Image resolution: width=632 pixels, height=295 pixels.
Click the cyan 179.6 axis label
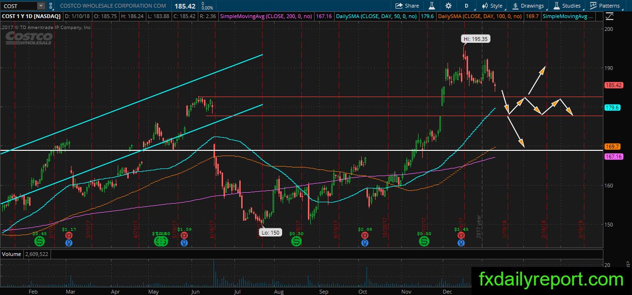(x=612, y=108)
